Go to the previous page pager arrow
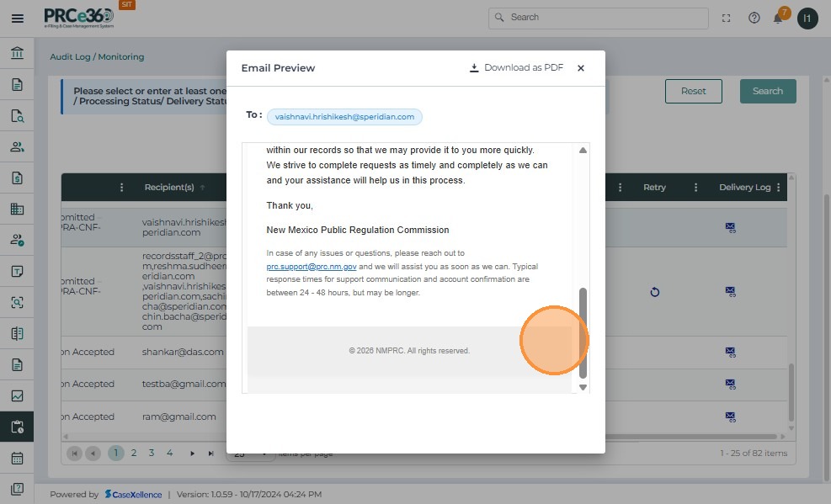This screenshot has width=831, height=504. (x=93, y=454)
